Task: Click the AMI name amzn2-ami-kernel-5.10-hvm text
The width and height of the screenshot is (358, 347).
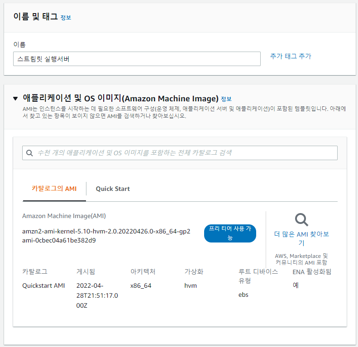Action: 106,231
